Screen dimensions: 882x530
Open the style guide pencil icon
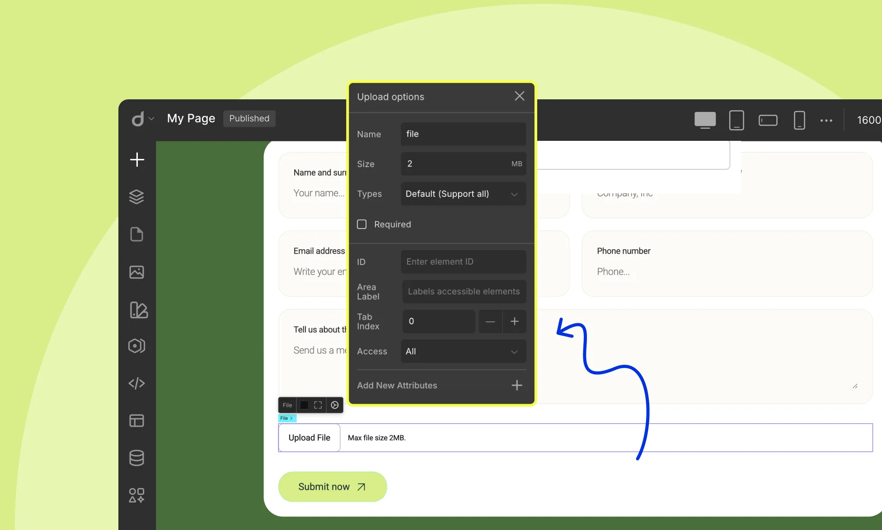point(138,310)
